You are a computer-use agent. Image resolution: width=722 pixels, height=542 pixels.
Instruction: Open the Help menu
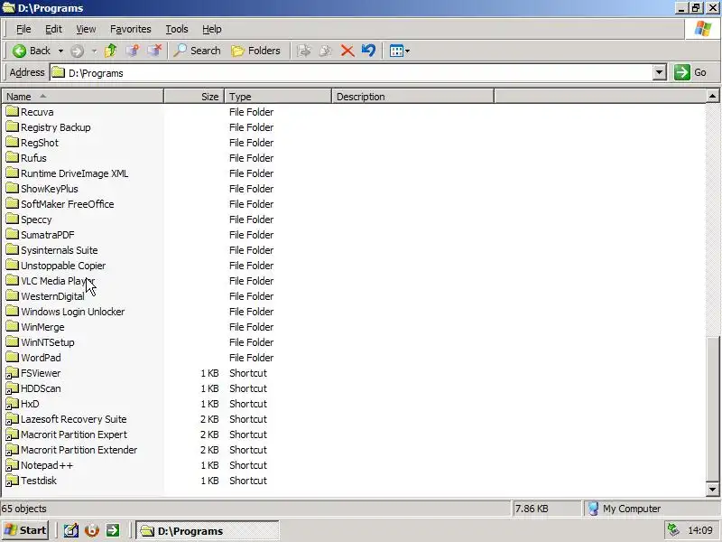click(x=212, y=29)
